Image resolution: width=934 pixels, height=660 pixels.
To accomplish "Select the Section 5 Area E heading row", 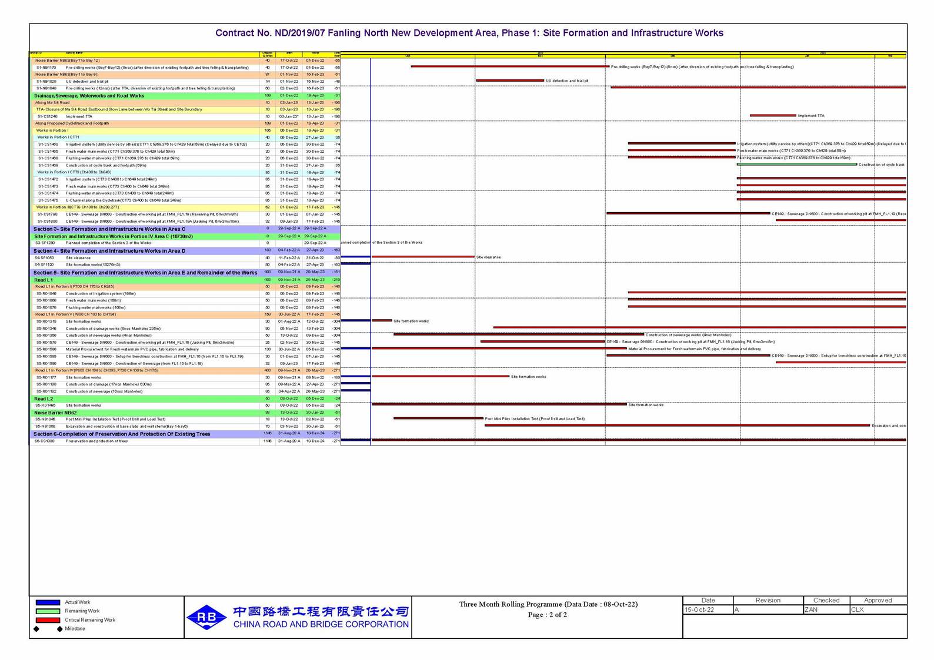I will [x=185, y=273].
